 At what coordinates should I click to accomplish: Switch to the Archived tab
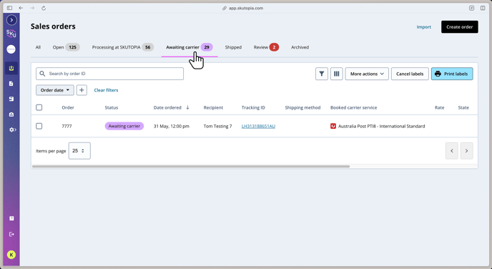(300, 47)
